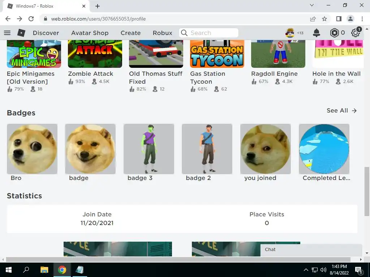See All badges link

(x=341, y=110)
